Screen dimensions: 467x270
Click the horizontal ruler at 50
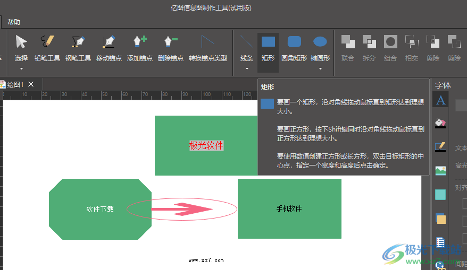tap(105, 94)
